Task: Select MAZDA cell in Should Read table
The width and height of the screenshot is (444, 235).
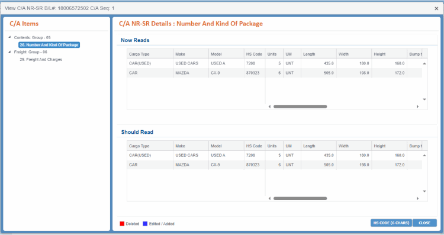Action: [x=191, y=165]
